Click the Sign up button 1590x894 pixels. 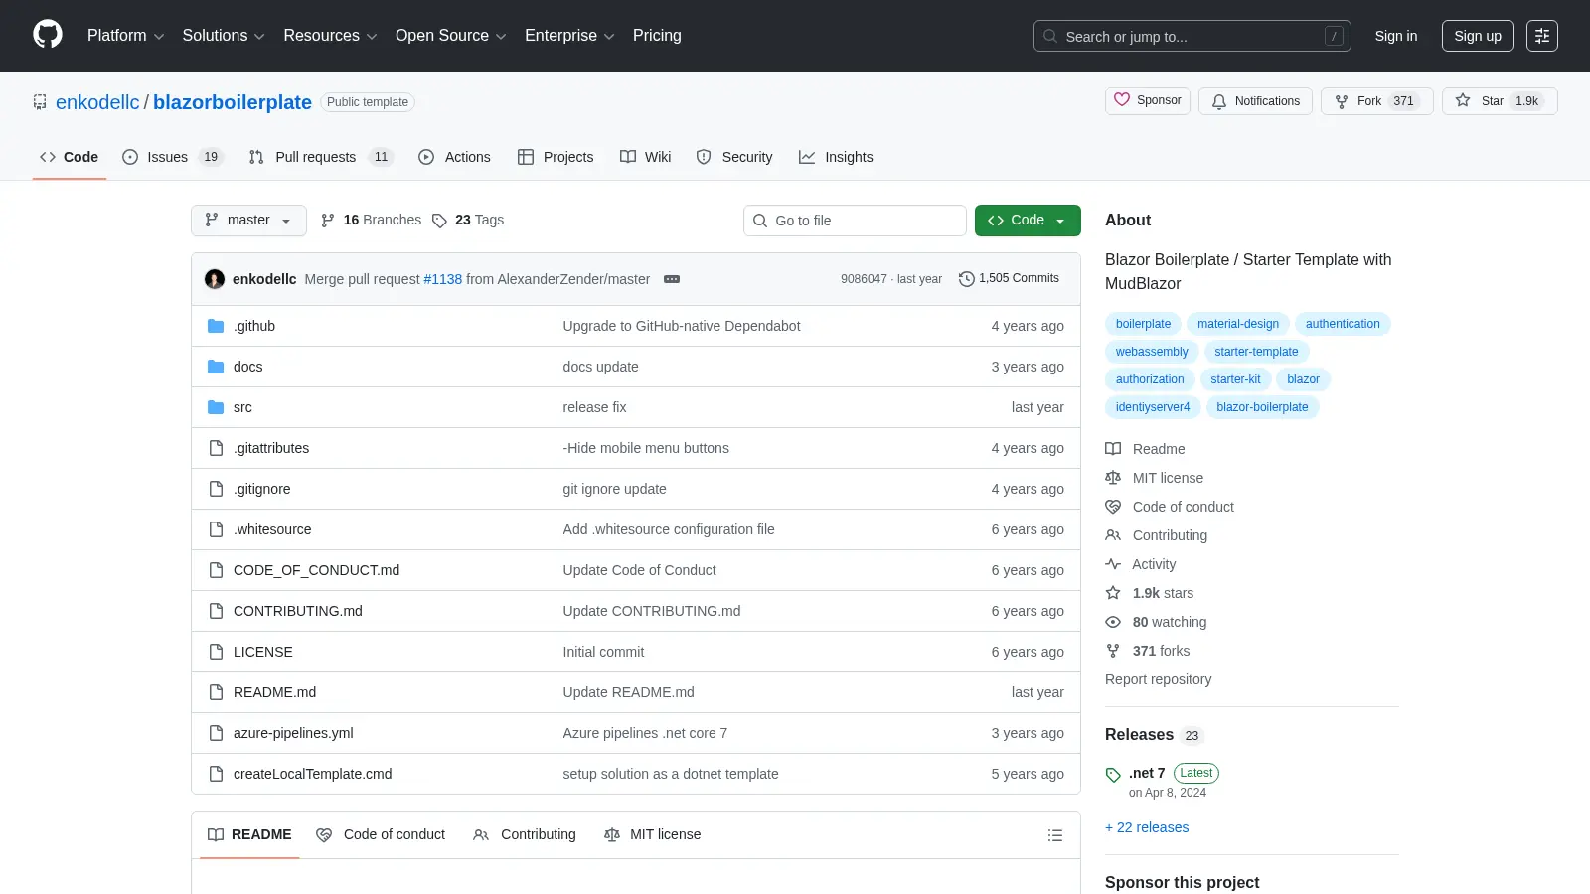pyautogui.click(x=1478, y=36)
